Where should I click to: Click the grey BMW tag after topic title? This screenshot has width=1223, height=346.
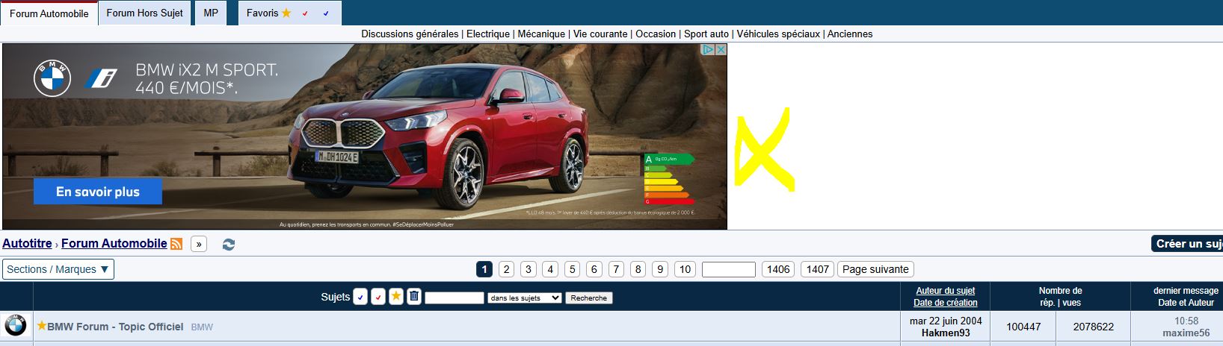point(202,327)
